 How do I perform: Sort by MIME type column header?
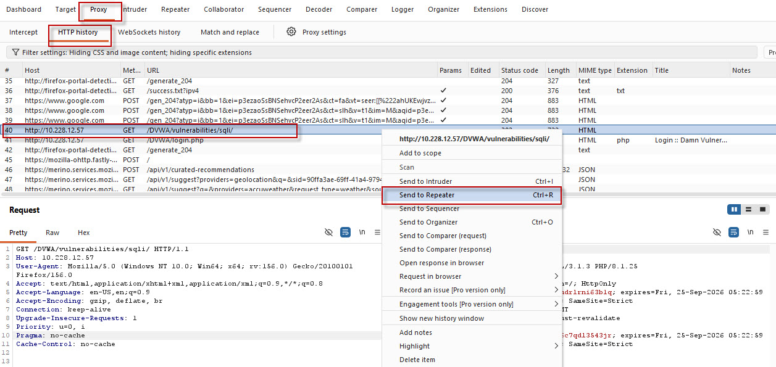click(x=595, y=70)
